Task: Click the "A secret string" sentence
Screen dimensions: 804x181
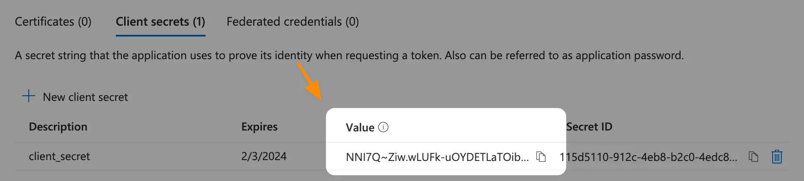Action: [226, 56]
